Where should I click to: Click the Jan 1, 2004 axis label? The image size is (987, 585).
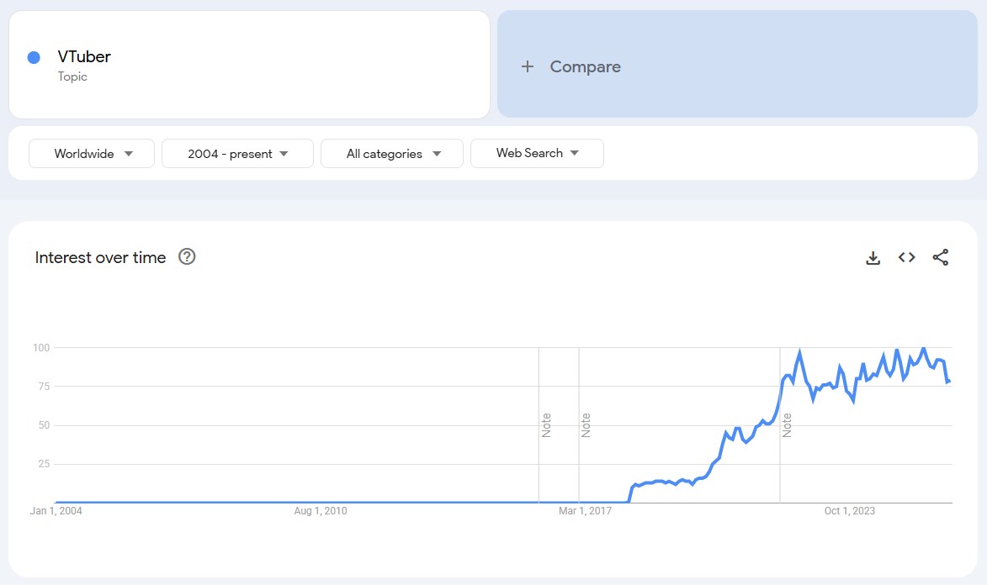point(56,511)
